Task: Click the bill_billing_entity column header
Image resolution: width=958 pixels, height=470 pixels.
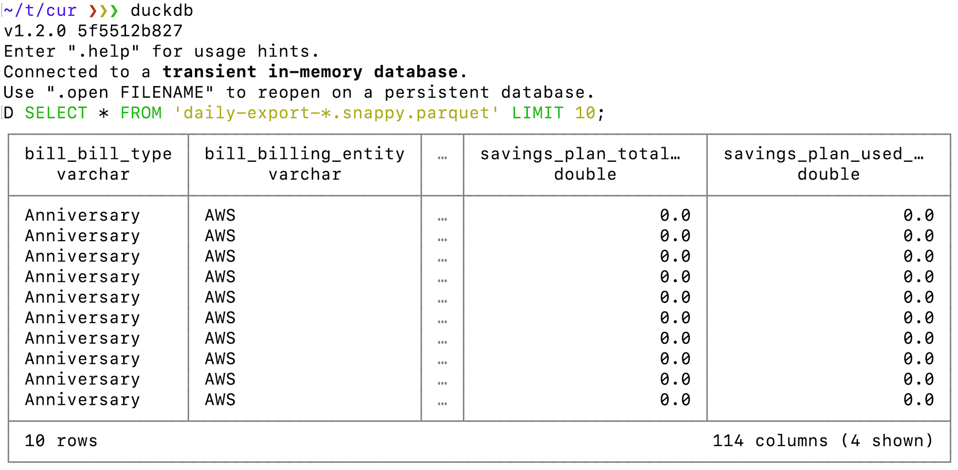Action: (305, 154)
